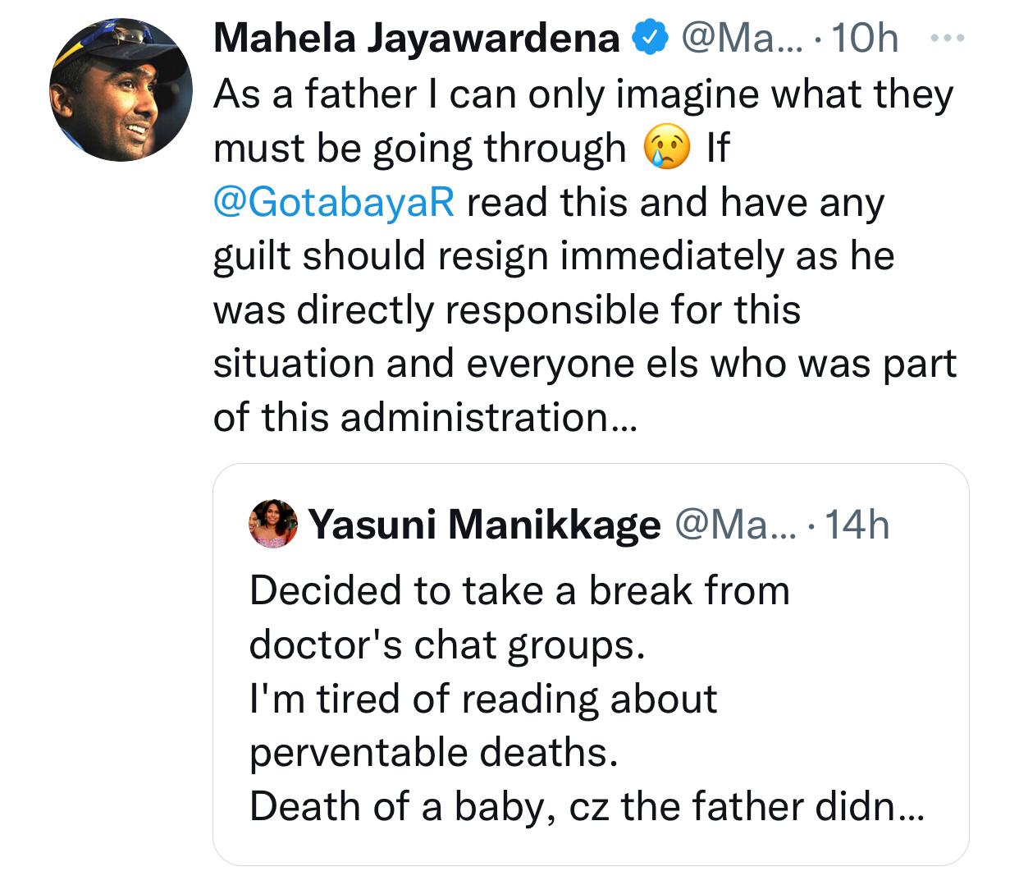
Task: Open the @GotabayaR mention link
Action: coord(333,202)
